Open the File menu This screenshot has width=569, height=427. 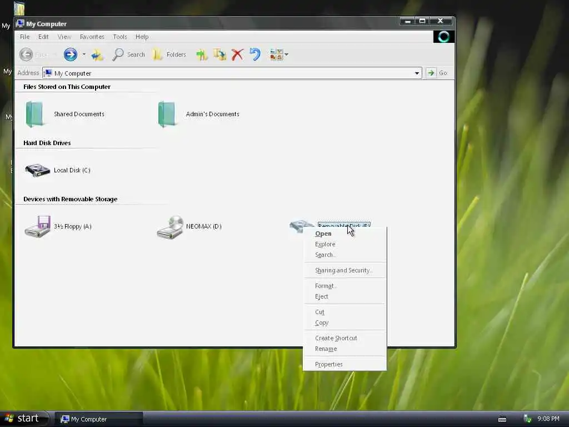[24, 37]
